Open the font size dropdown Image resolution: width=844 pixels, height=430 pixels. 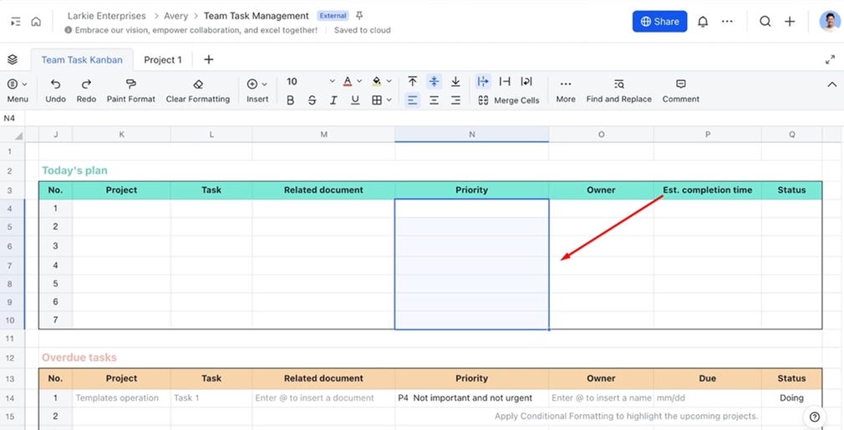[x=332, y=82]
